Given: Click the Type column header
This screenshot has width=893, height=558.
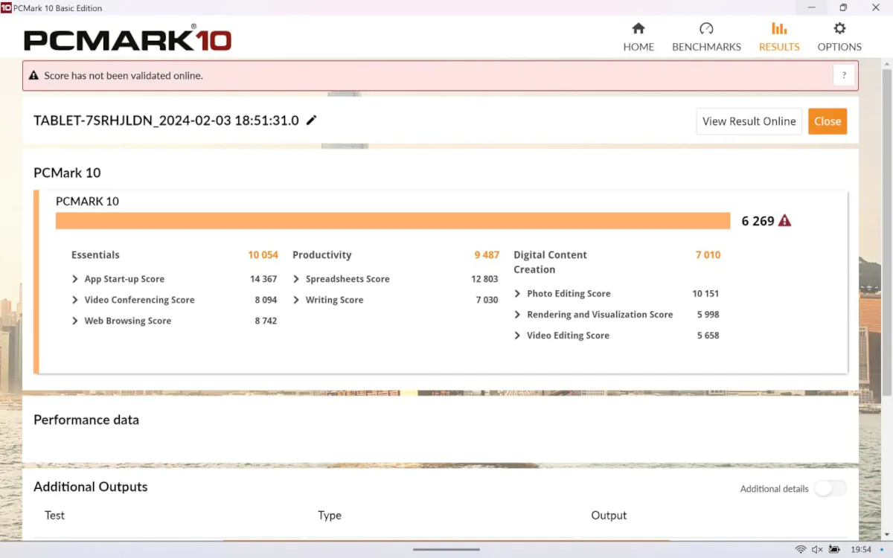Looking at the screenshot, I should pos(330,516).
